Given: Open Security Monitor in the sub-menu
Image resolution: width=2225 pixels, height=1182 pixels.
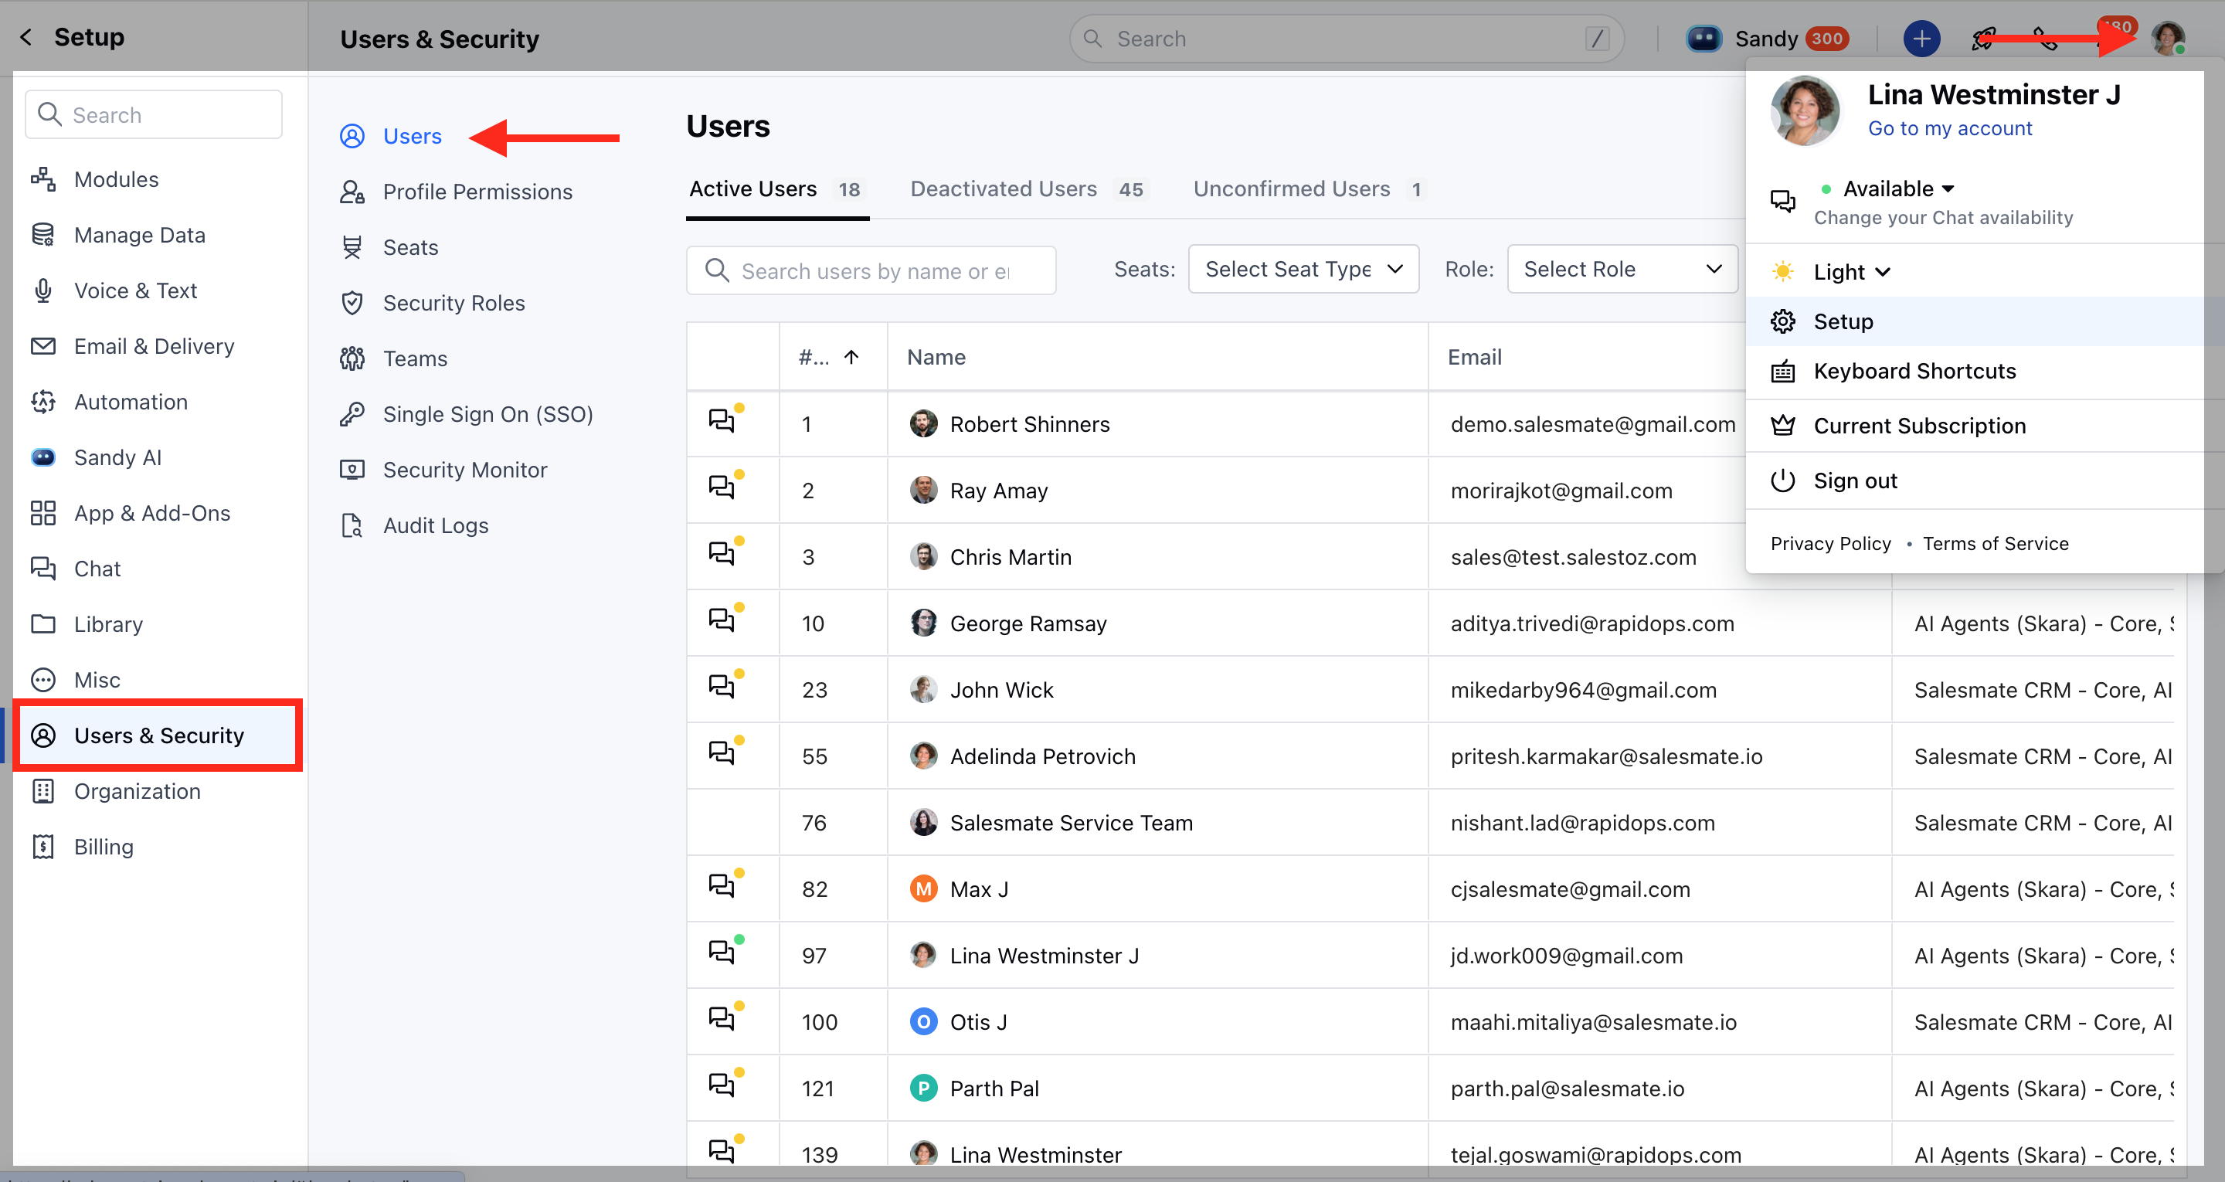Looking at the screenshot, I should tap(464, 470).
